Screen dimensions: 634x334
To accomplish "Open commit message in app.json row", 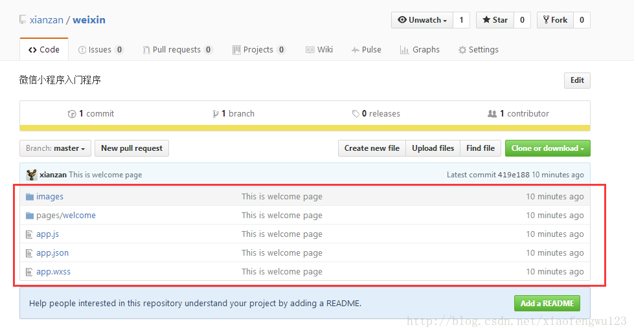I will (282, 252).
